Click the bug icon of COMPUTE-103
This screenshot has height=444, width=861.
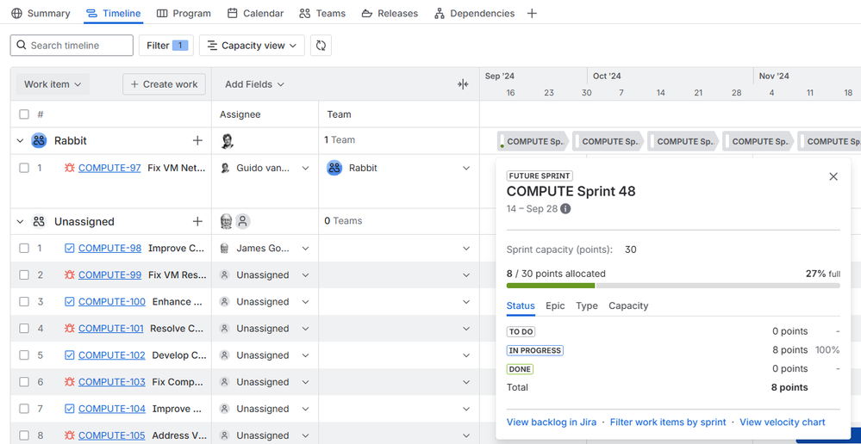[x=70, y=381]
